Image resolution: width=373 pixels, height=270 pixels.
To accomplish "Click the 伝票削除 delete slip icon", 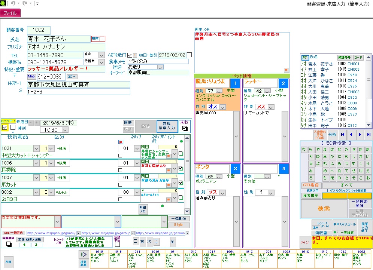I will click(9, 244).
